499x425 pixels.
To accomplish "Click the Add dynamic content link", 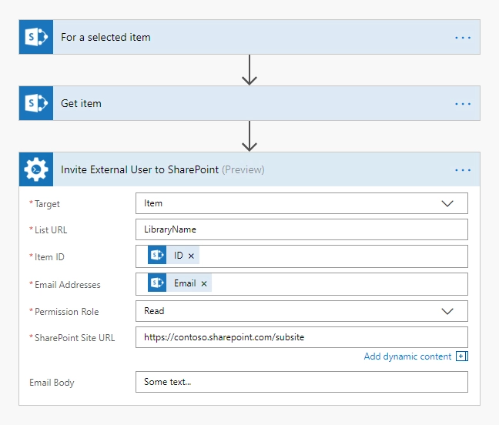I will (x=407, y=356).
